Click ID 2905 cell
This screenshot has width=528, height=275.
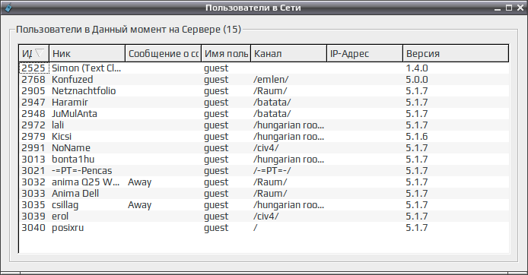33,91
